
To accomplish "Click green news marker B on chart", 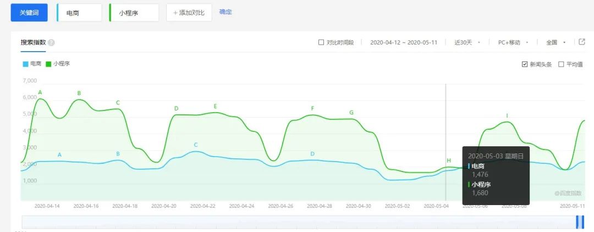I will (79, 93).
